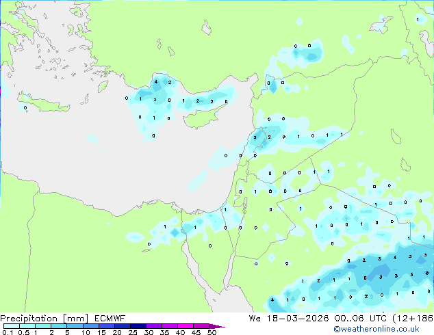
Task: Click the island of Crete on the map
Action: pyautogui.click(x=43, y=103)
